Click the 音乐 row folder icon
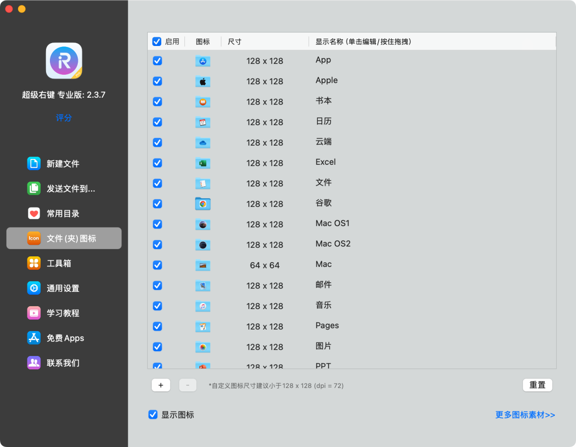The image size is (576, 447). click(x=203, y=306)
